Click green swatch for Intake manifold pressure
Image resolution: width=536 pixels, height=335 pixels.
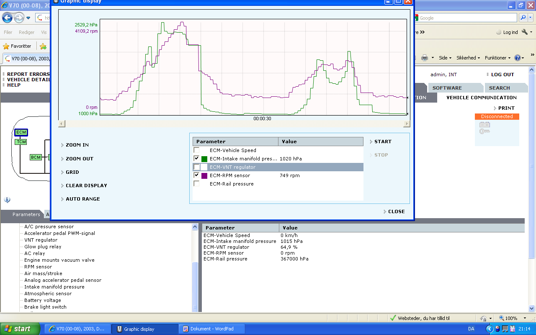(204, 159)
